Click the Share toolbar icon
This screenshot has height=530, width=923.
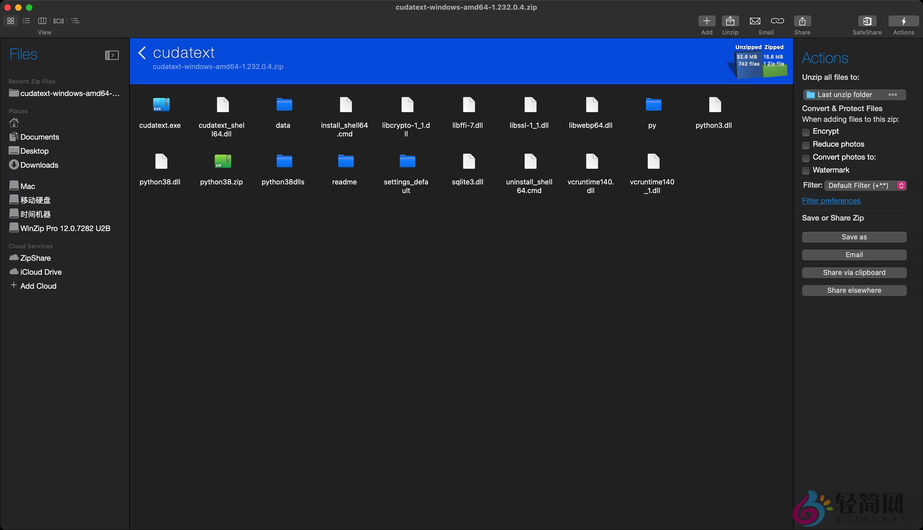(x=802, y=21)
